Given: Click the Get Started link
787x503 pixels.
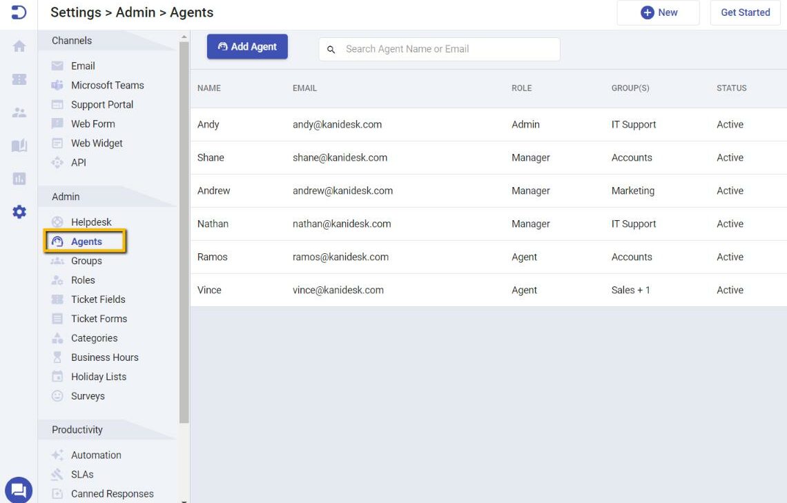Looking at the screenshot, I should pos(745,12).
